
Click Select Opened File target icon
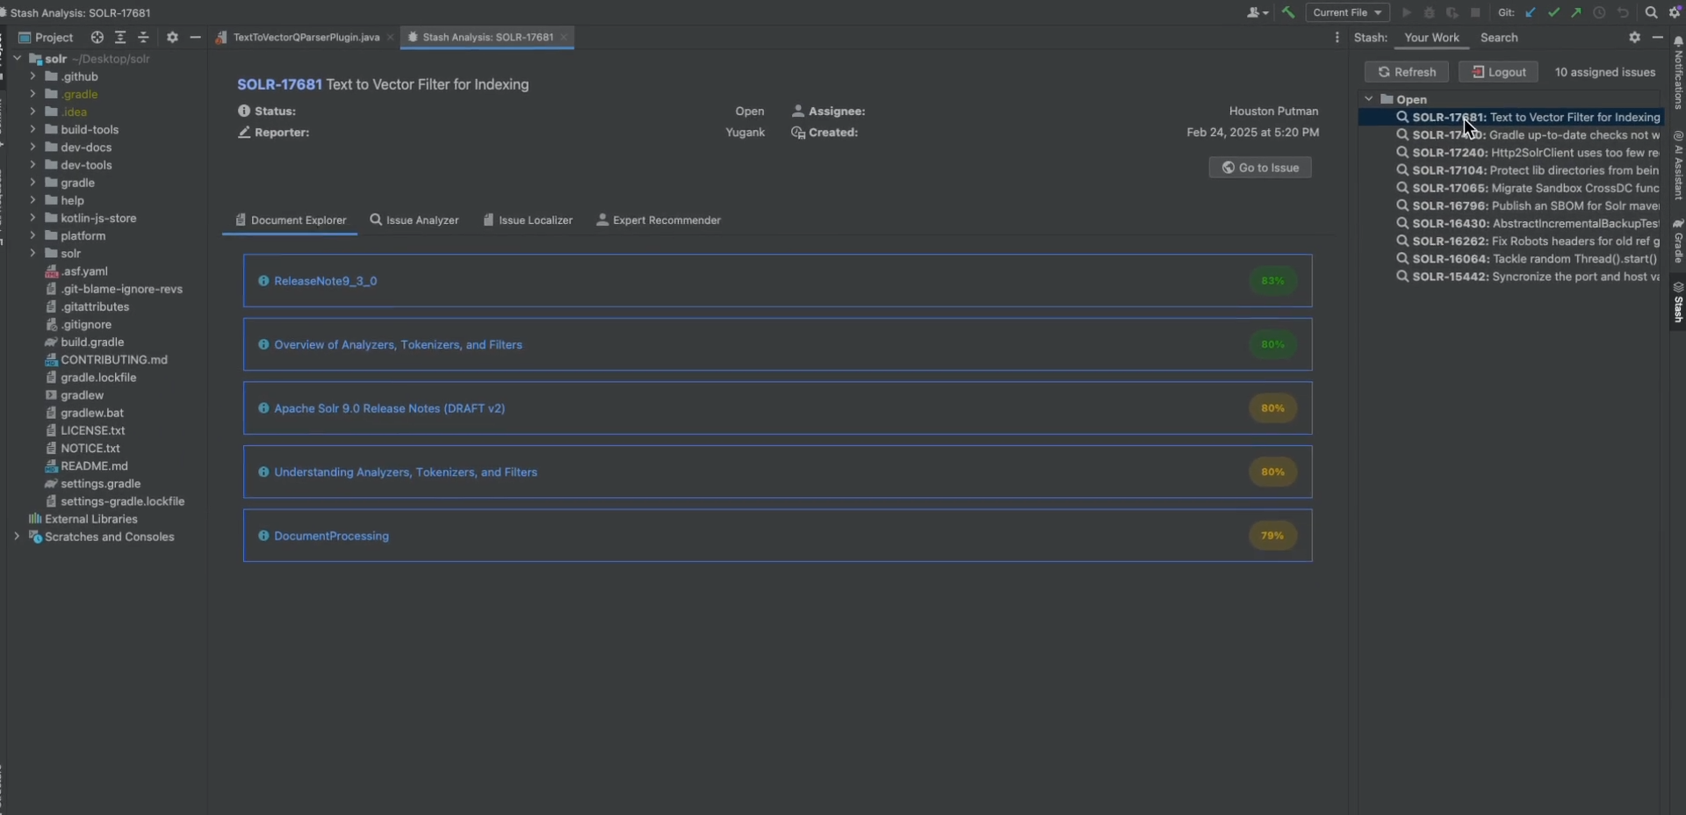point(97,37)
